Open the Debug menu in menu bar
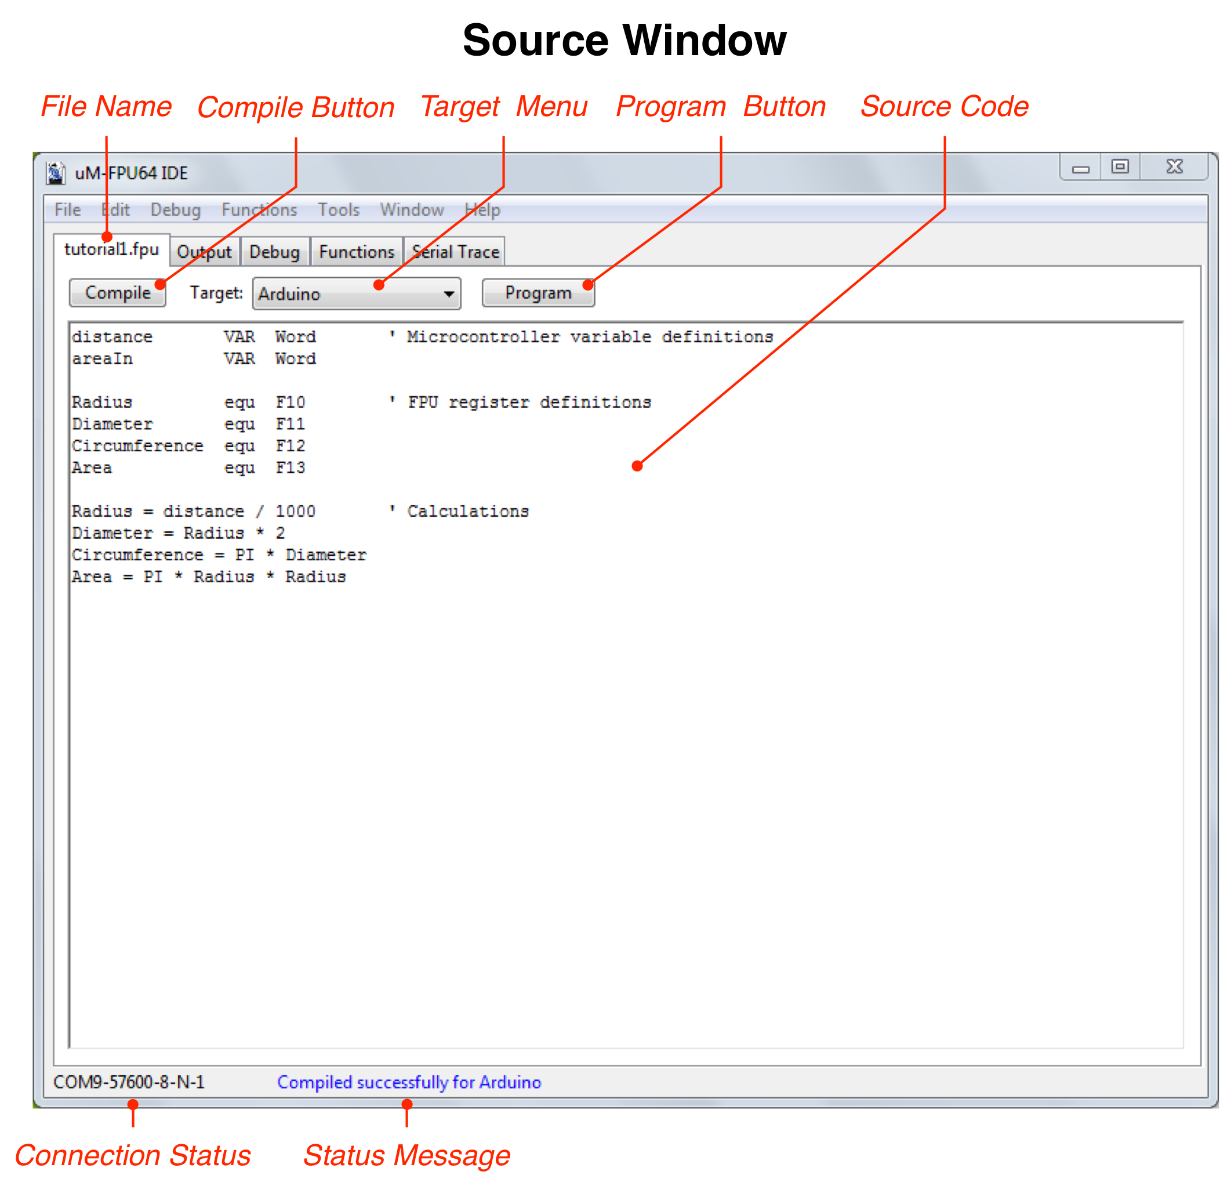Screen dimensions: 1220x1186 pyautogui.click(x=176, y=210)
